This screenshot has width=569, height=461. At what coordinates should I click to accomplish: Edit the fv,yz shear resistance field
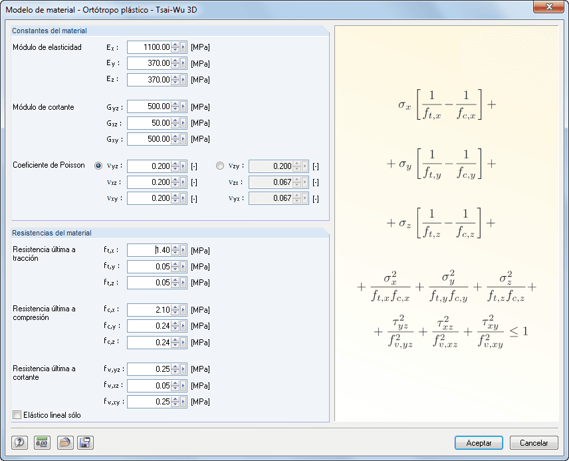(148, 369)
